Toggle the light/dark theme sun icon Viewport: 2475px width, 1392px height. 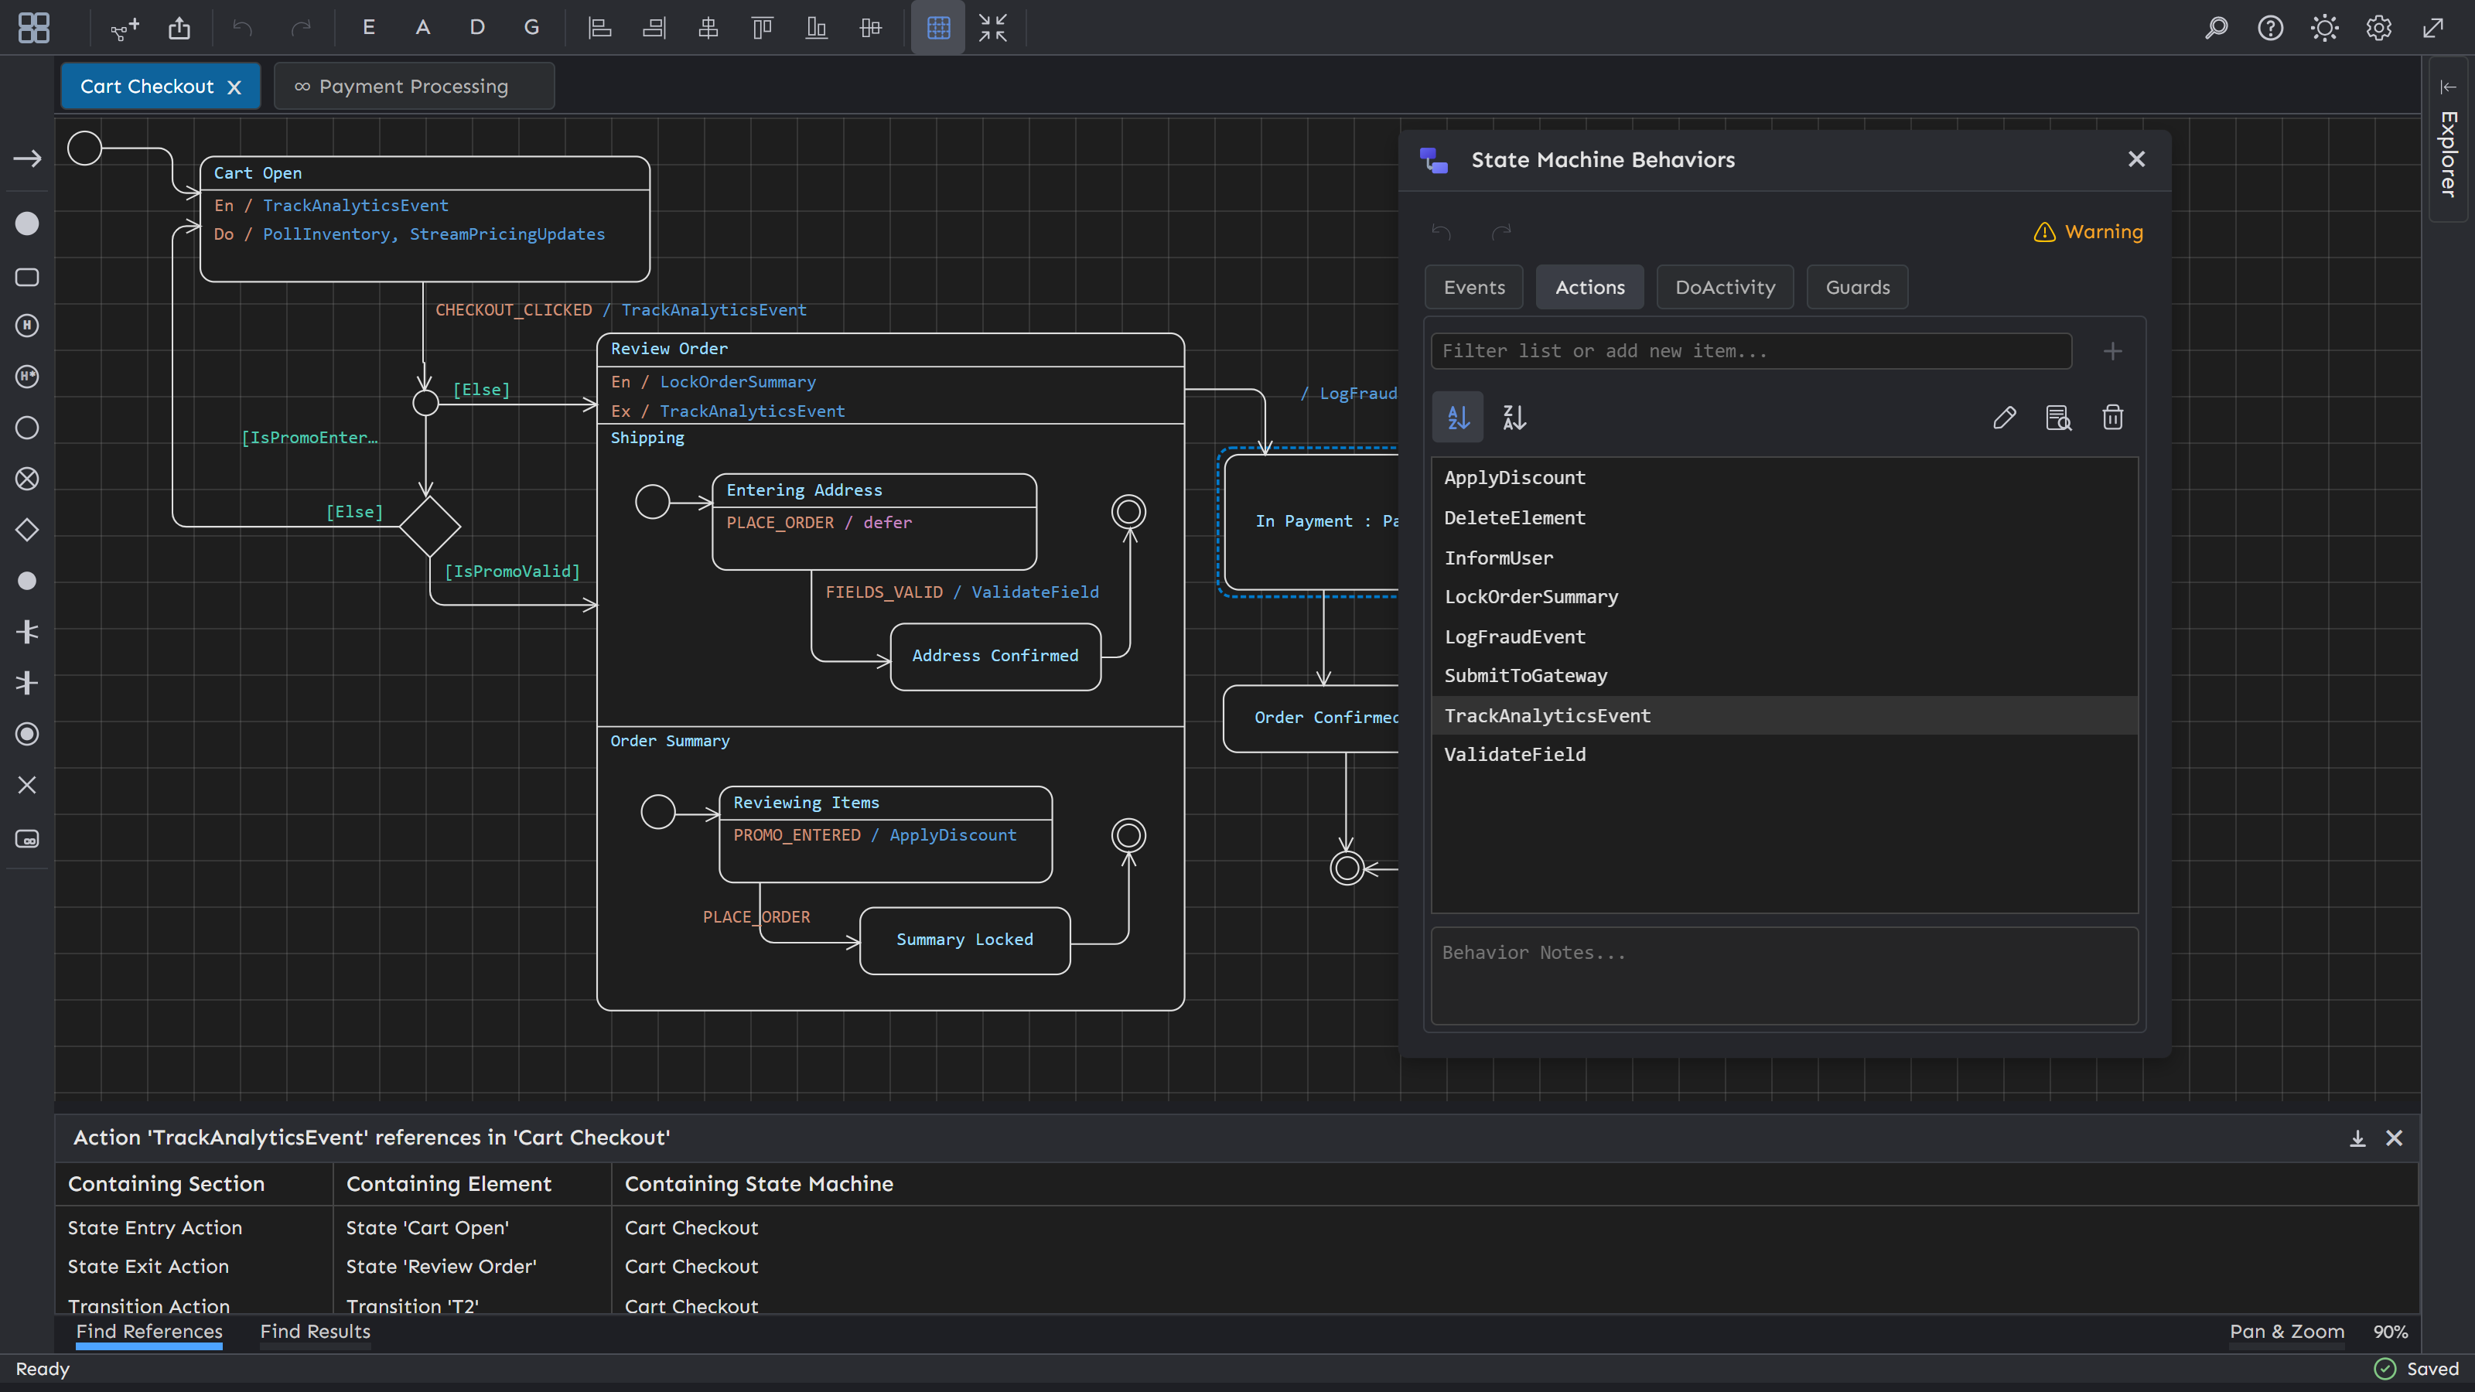pos(2324,28)
